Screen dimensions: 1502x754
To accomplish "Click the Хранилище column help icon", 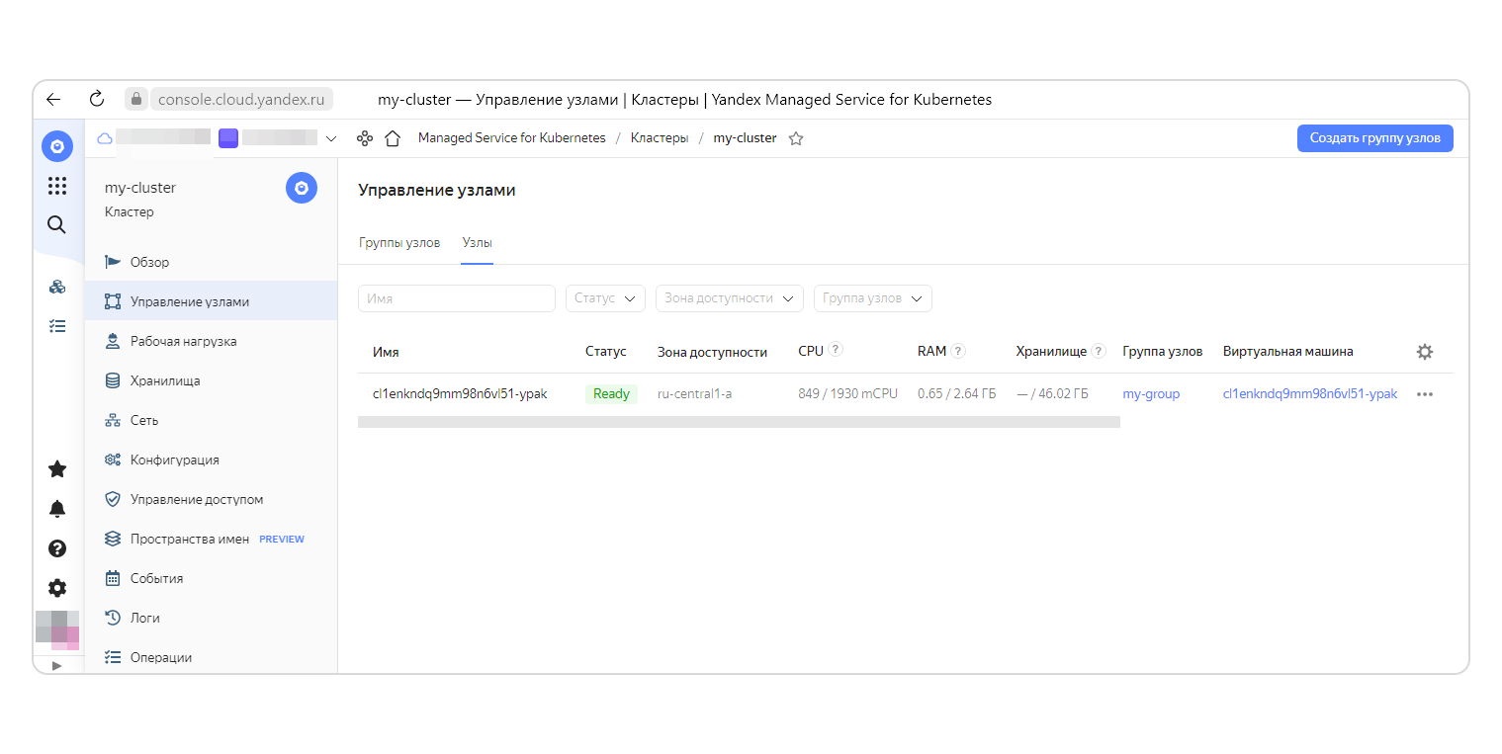I will click(1099, 350).
